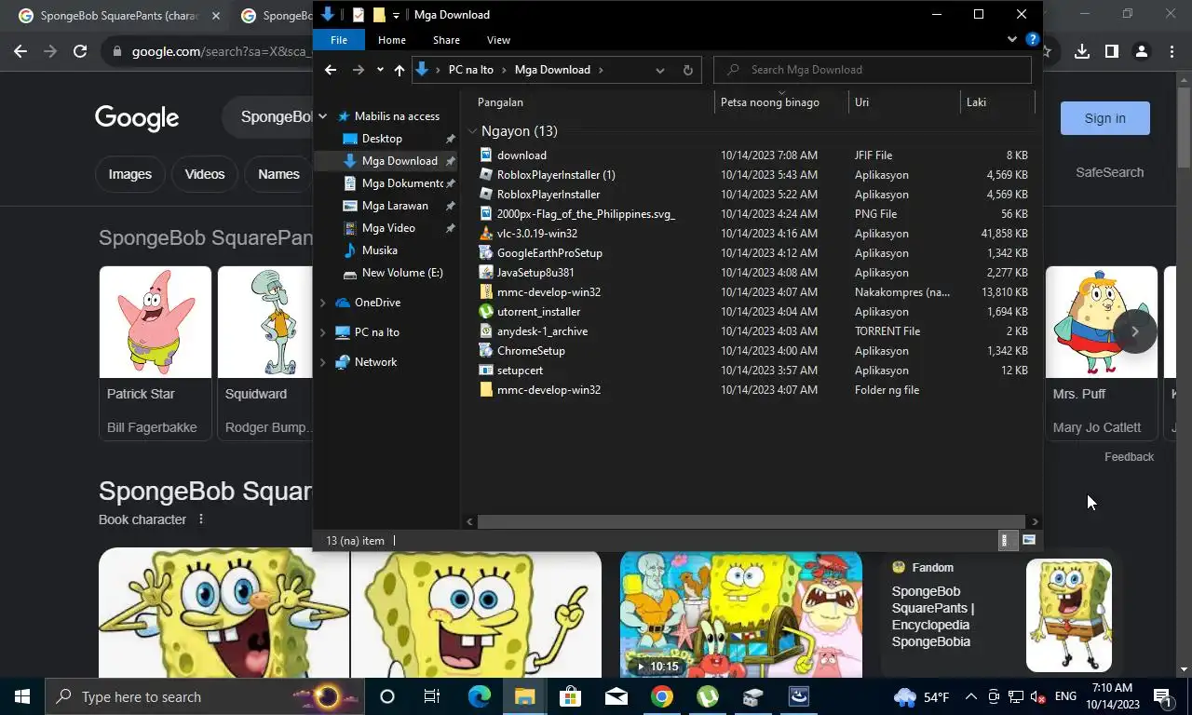1192x715 pixels.
Task: Expand the OneDrive tree node
Action: pos(323,303)
